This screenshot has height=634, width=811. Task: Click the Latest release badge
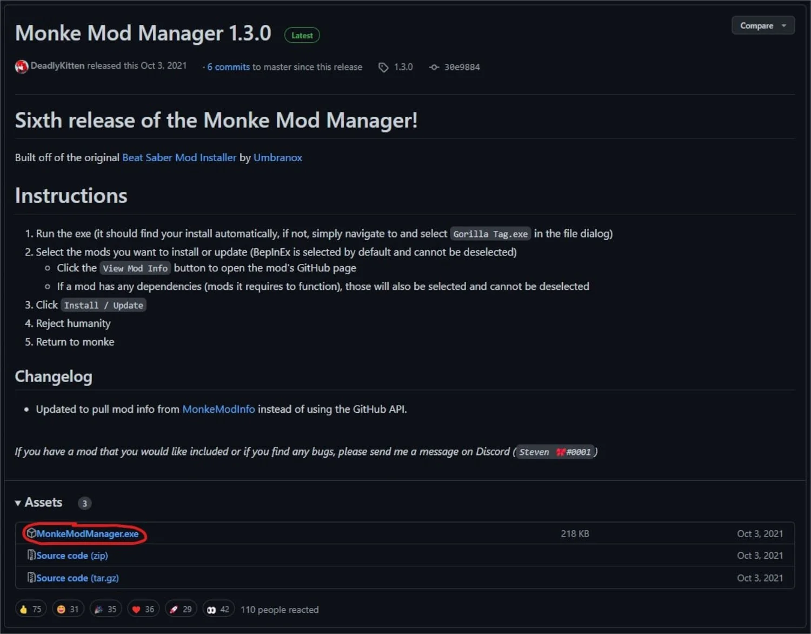coord(302,35)
